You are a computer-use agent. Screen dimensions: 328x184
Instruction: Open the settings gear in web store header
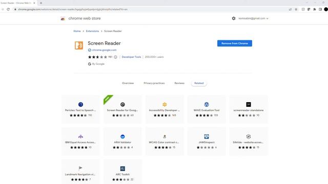[234, 18]
